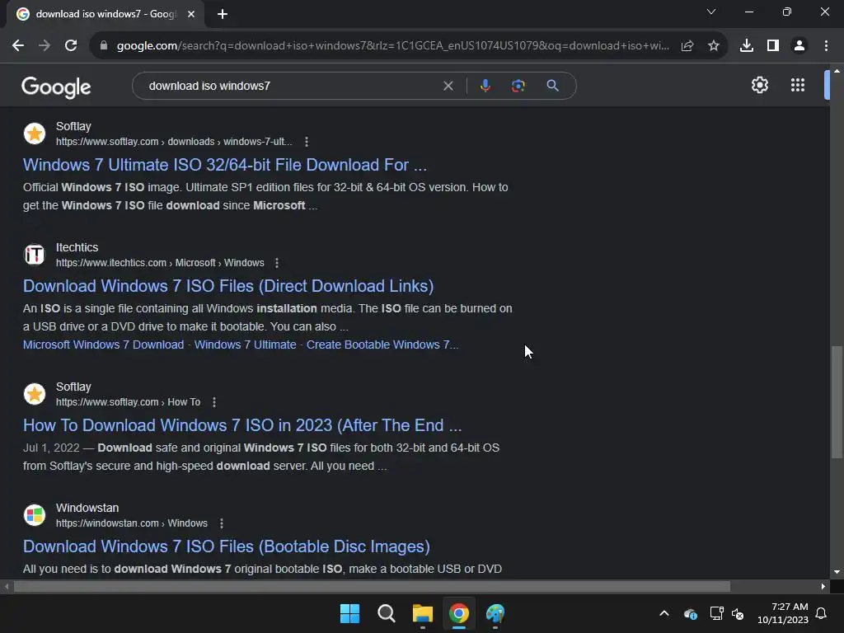Open 'Download Windows 7 ISO Files (Bootable Disc Images)'
The width and height of the screenshot is (844, 633).
pos(227,546)
